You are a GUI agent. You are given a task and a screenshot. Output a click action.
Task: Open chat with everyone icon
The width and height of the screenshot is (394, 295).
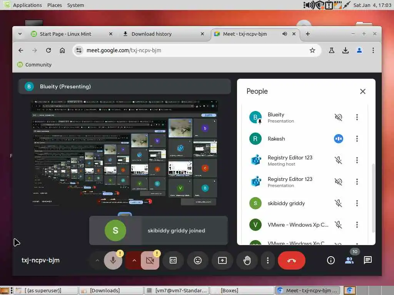pyautogui.click(x=367, y=260)
